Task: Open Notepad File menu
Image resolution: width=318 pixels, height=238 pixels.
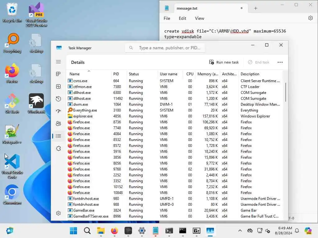Action: [x=167, y=18]
